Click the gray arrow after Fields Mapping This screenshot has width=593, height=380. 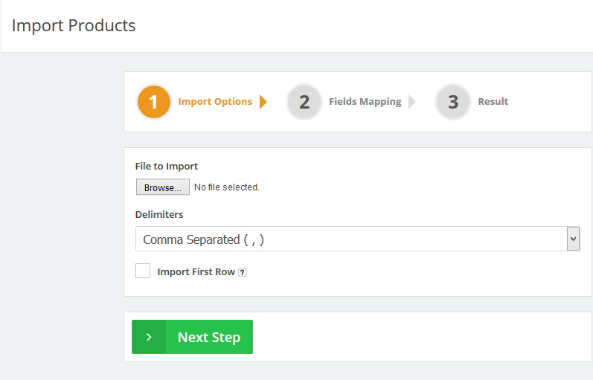[412, 102]
